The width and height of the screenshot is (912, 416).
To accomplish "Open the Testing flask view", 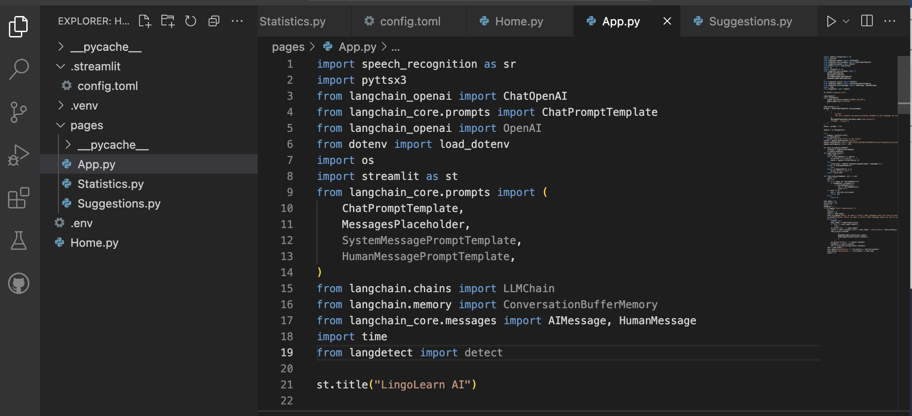I will pos(19,241).
